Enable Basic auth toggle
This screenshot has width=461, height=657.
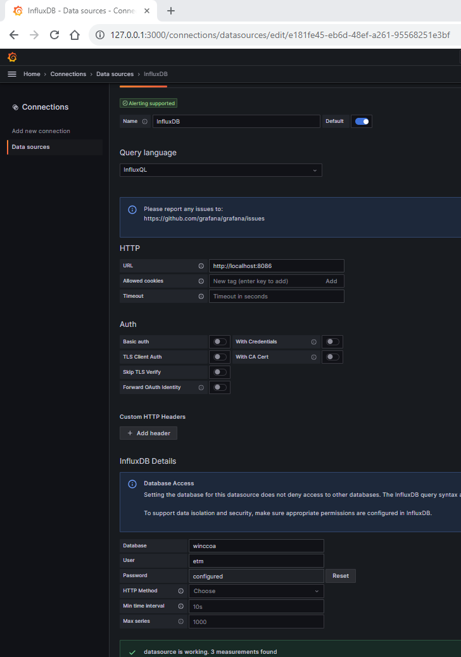[x=220, y=342]
